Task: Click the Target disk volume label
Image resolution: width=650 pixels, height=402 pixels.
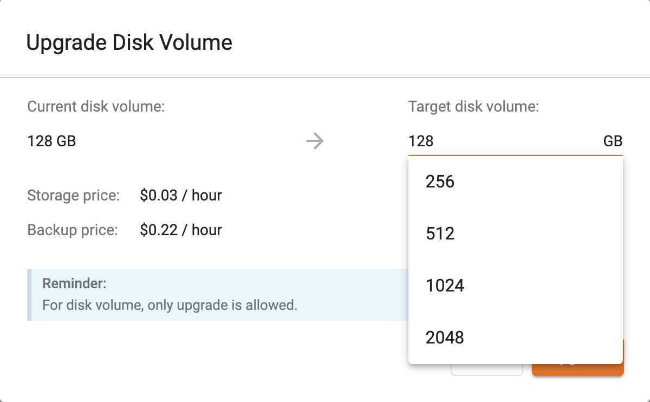Action: coord(473,106)
